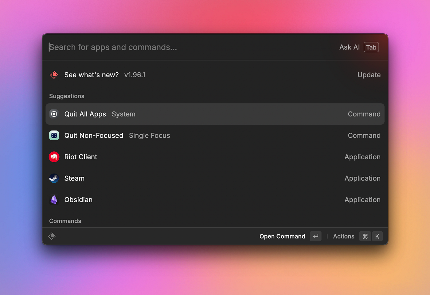The height and width of the screenshot is (295, 430).
Task: Click the Steam icon
Action: coord(54,178)
